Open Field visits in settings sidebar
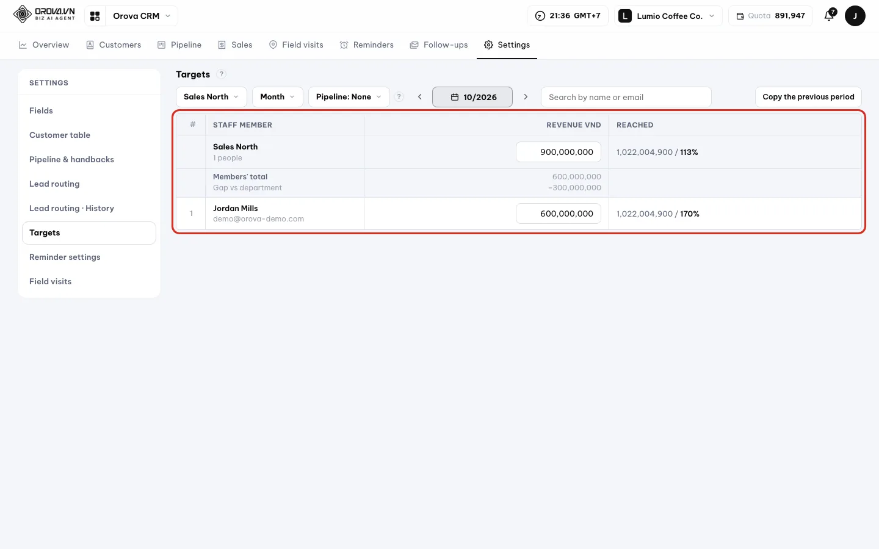This screenshot has height=549, width=879. (89, 281)
